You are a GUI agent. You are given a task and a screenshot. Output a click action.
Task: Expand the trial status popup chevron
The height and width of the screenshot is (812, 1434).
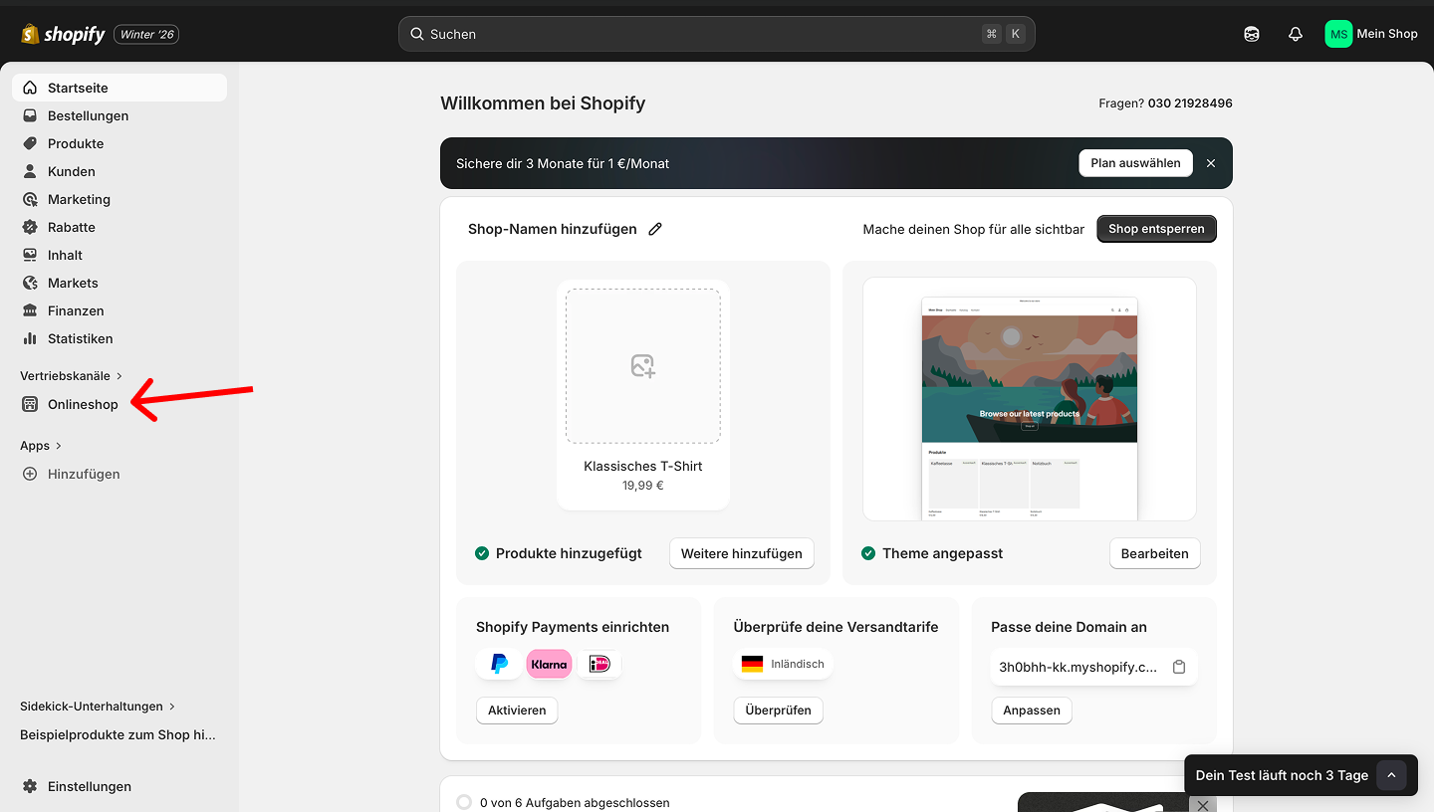[1391, 775]
